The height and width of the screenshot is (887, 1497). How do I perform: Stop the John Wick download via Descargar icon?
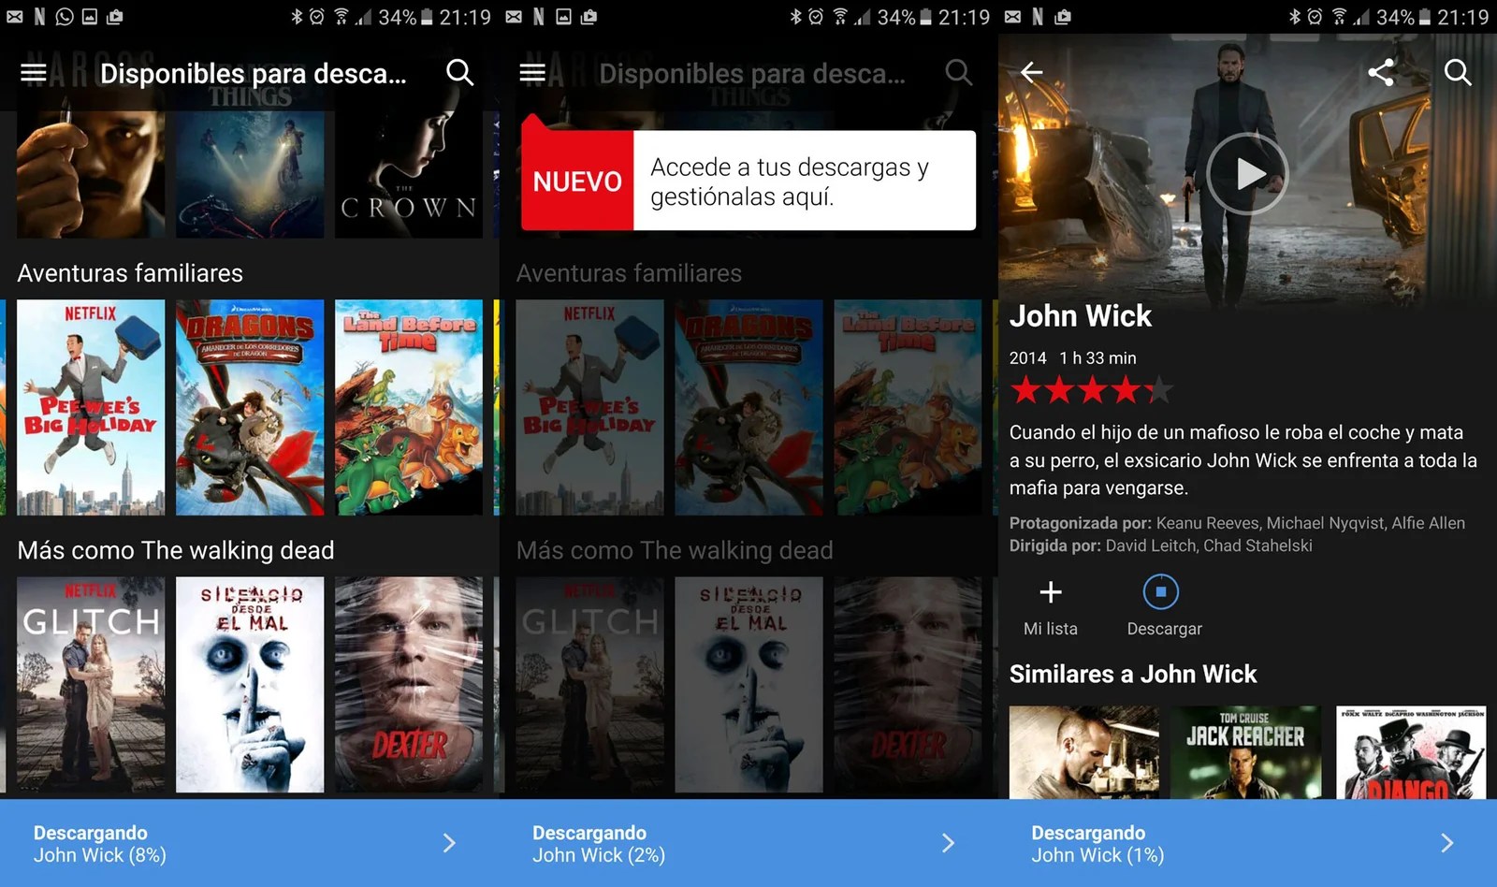click(1161, 592)
